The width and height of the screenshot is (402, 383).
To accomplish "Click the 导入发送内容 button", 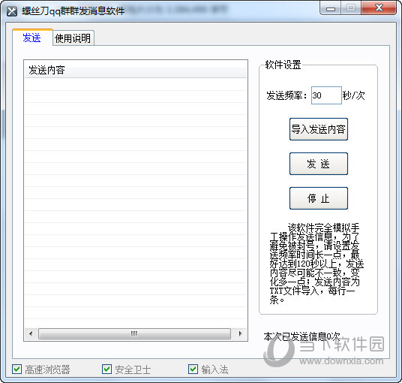I will (x=319, y=129).
